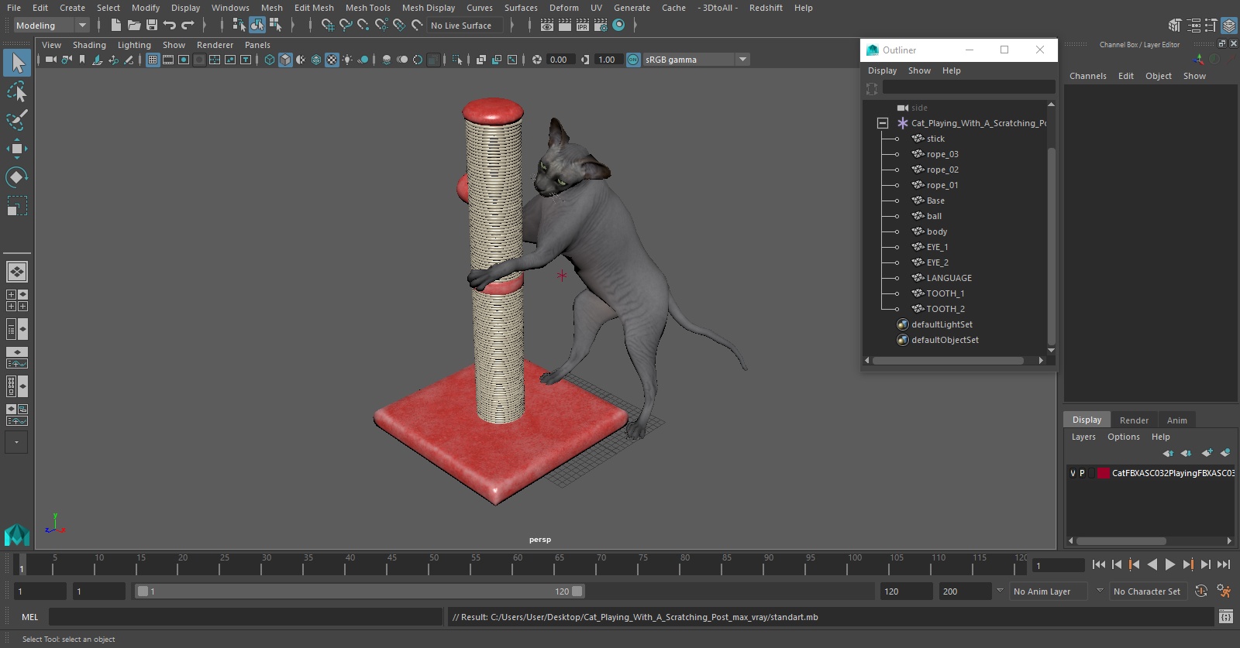1240x648 pixels.
Task: Toggle wireframe shading in viewport
Action: [x=270, y=60]
